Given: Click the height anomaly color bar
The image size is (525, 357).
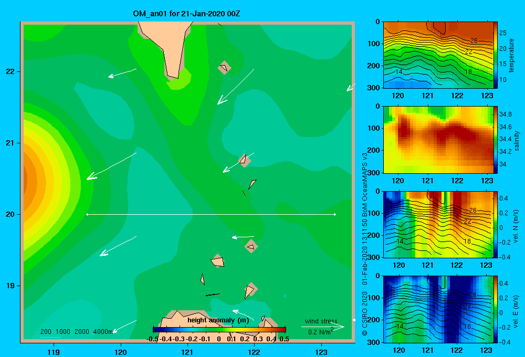Looking at the screenshot, I should [219, 330].
